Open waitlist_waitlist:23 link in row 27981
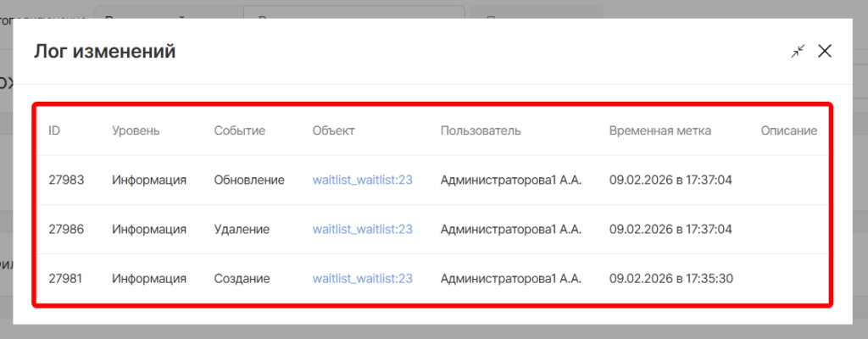The height and width of the screenshot is (339, 868). 362,278
